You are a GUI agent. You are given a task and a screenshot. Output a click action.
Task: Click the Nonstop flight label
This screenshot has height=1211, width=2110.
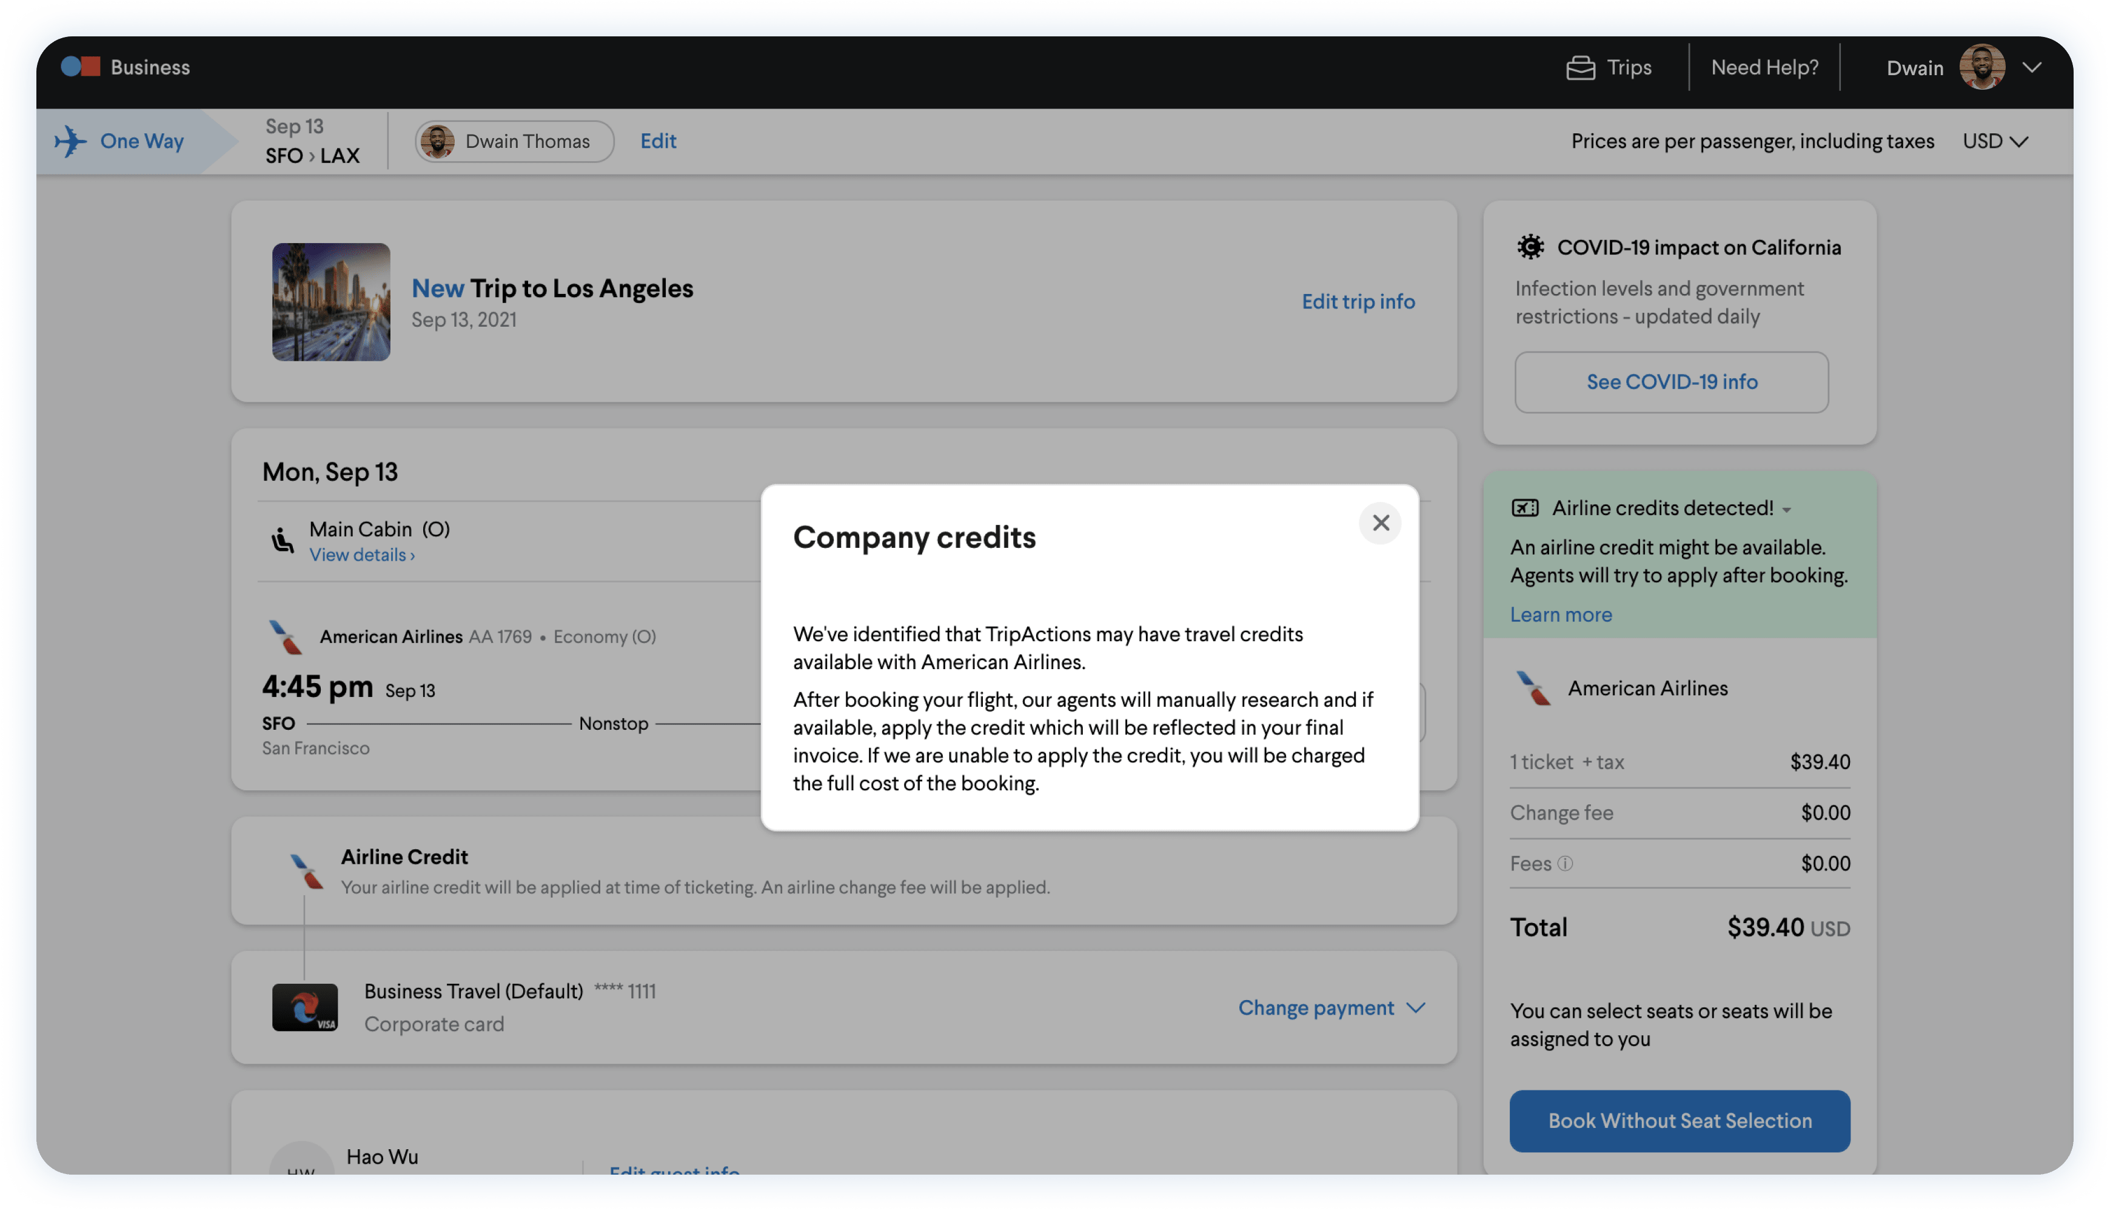point(613,724)
